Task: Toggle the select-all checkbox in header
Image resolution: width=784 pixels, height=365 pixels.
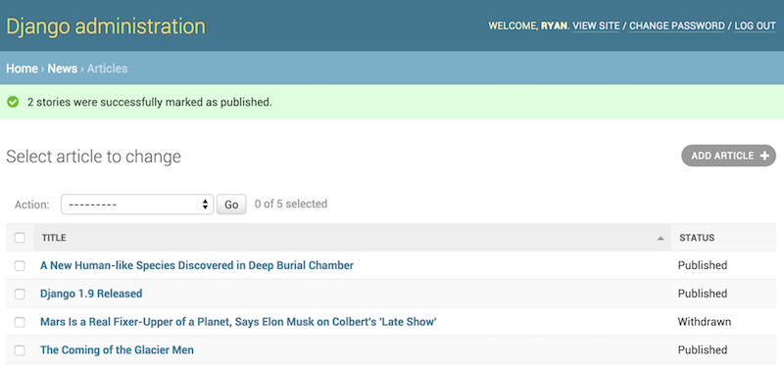Action: coord(20,238)
